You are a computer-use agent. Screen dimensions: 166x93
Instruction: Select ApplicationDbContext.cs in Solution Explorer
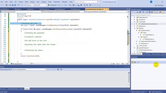148,41
